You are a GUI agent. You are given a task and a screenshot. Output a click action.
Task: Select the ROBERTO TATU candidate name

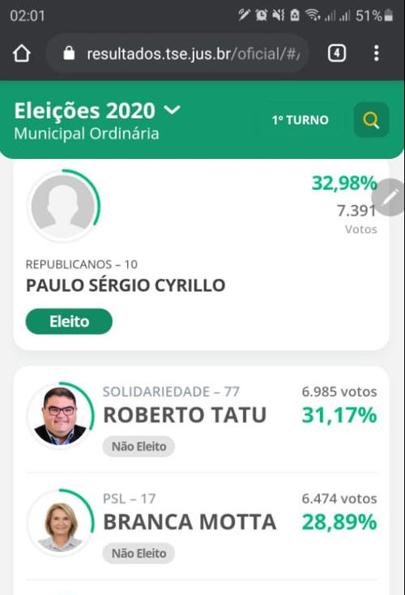tap(185, 415)
